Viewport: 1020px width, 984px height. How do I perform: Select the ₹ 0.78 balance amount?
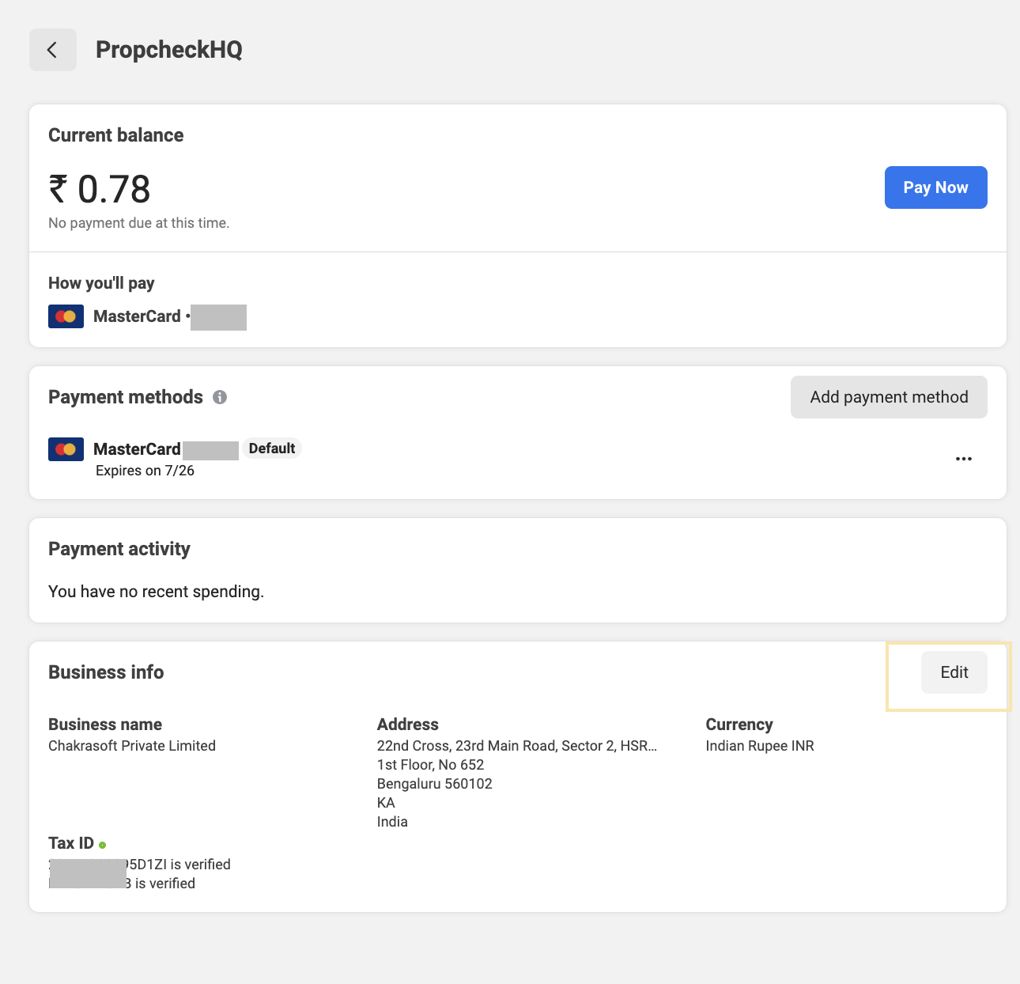100,189
